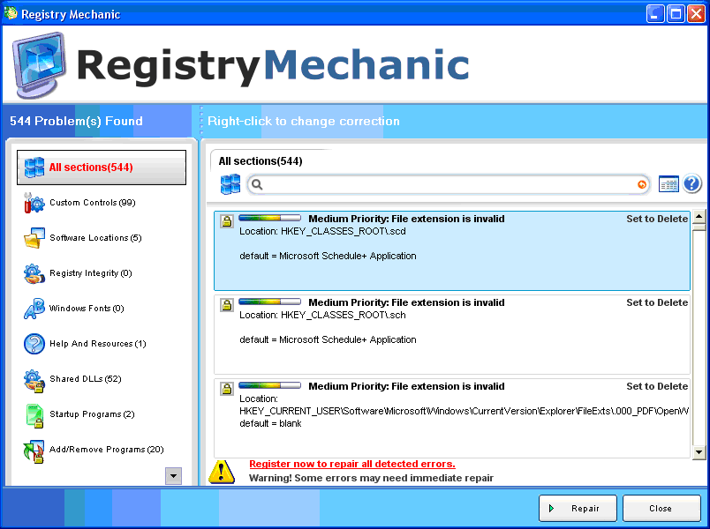This screenshot has width=710, height=529.
Task: Open the Software Locations (5) category
Action: point(83,238)
